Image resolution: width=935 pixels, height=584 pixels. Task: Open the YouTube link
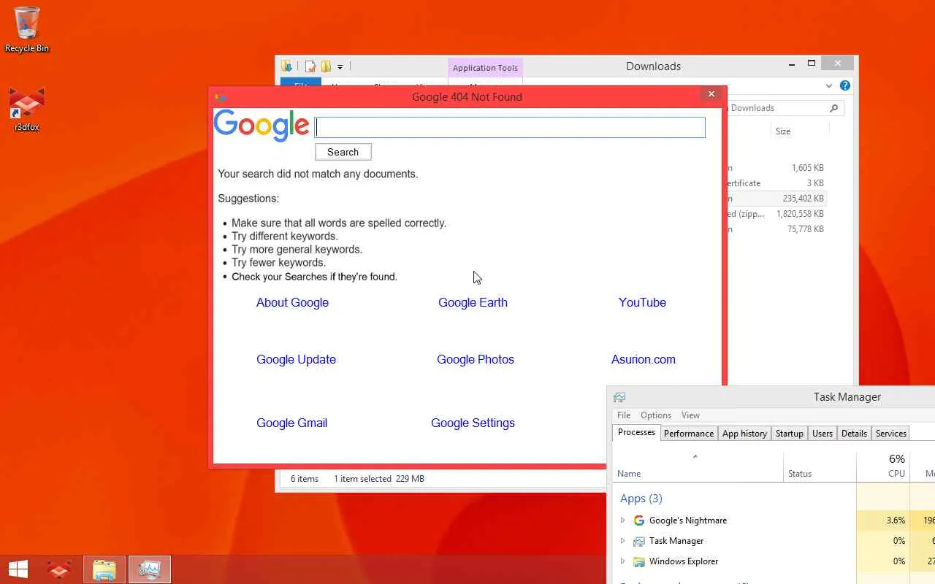tap(642, 302)
